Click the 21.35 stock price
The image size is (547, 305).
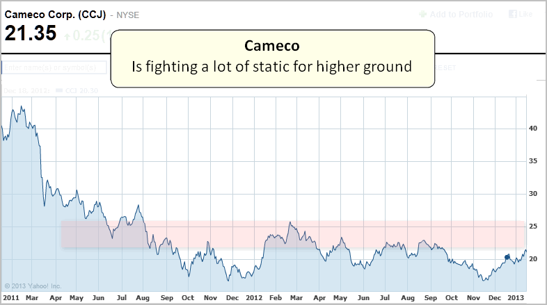click(31, 33)
